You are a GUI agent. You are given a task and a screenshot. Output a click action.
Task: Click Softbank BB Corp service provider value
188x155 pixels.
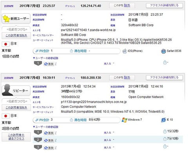pos(74,35)
